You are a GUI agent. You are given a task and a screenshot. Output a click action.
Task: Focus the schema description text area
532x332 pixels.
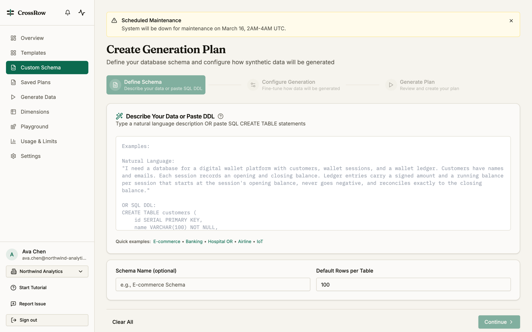(313, 183)
